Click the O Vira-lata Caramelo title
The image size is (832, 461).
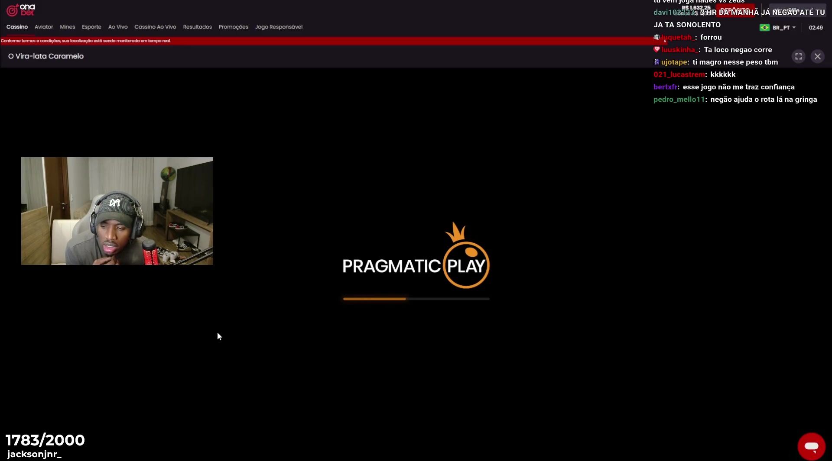46,56
